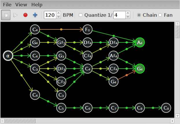
Task: Click the blue plus add icon
Action: tap(35, 15)
